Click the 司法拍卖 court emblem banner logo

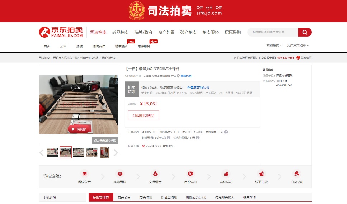tap(137, 11)
